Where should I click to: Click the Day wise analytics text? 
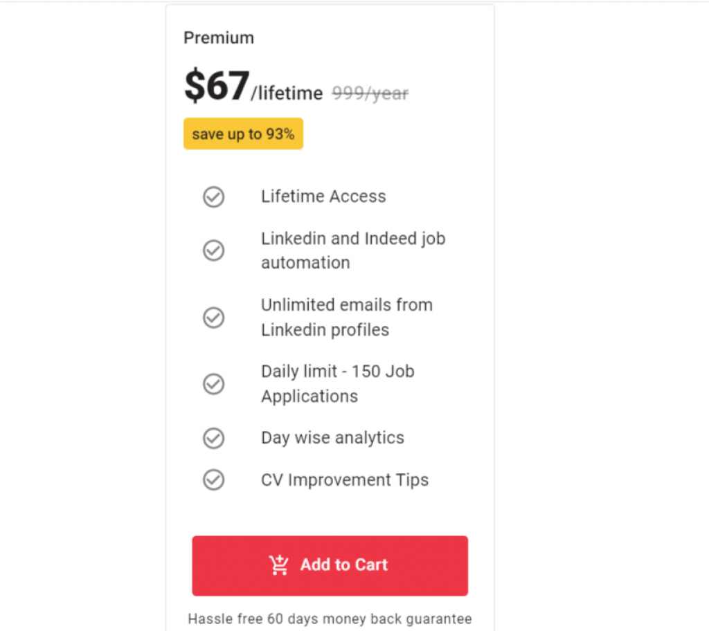point(332,438)
